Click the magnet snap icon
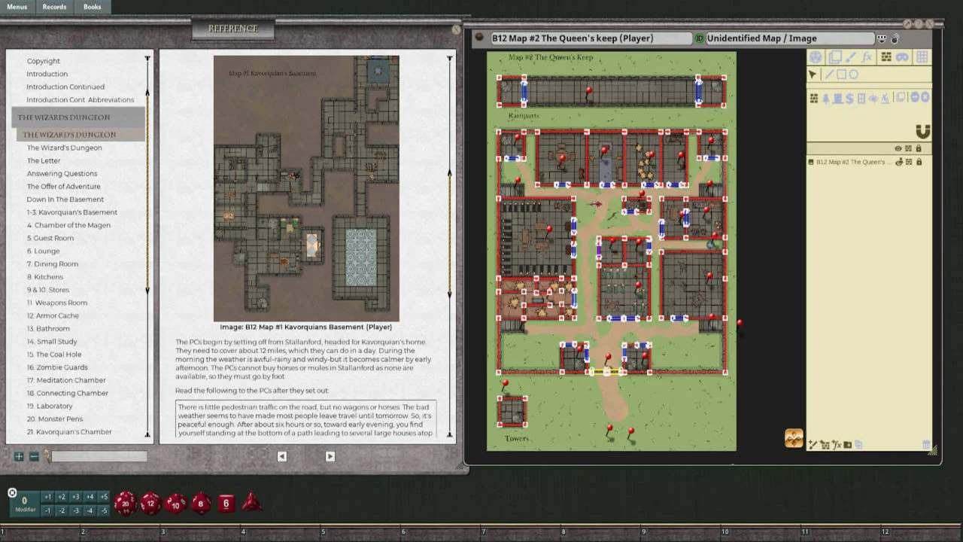The image size is (963, 542). coord(923,132)
